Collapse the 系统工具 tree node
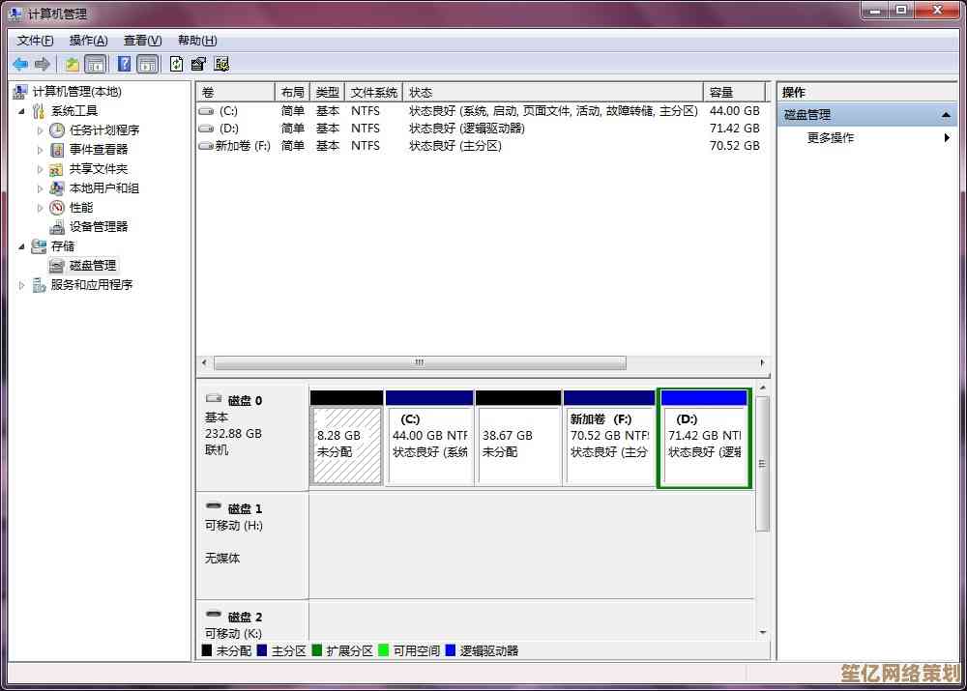The image size is (967, 691). pos(22,111)
